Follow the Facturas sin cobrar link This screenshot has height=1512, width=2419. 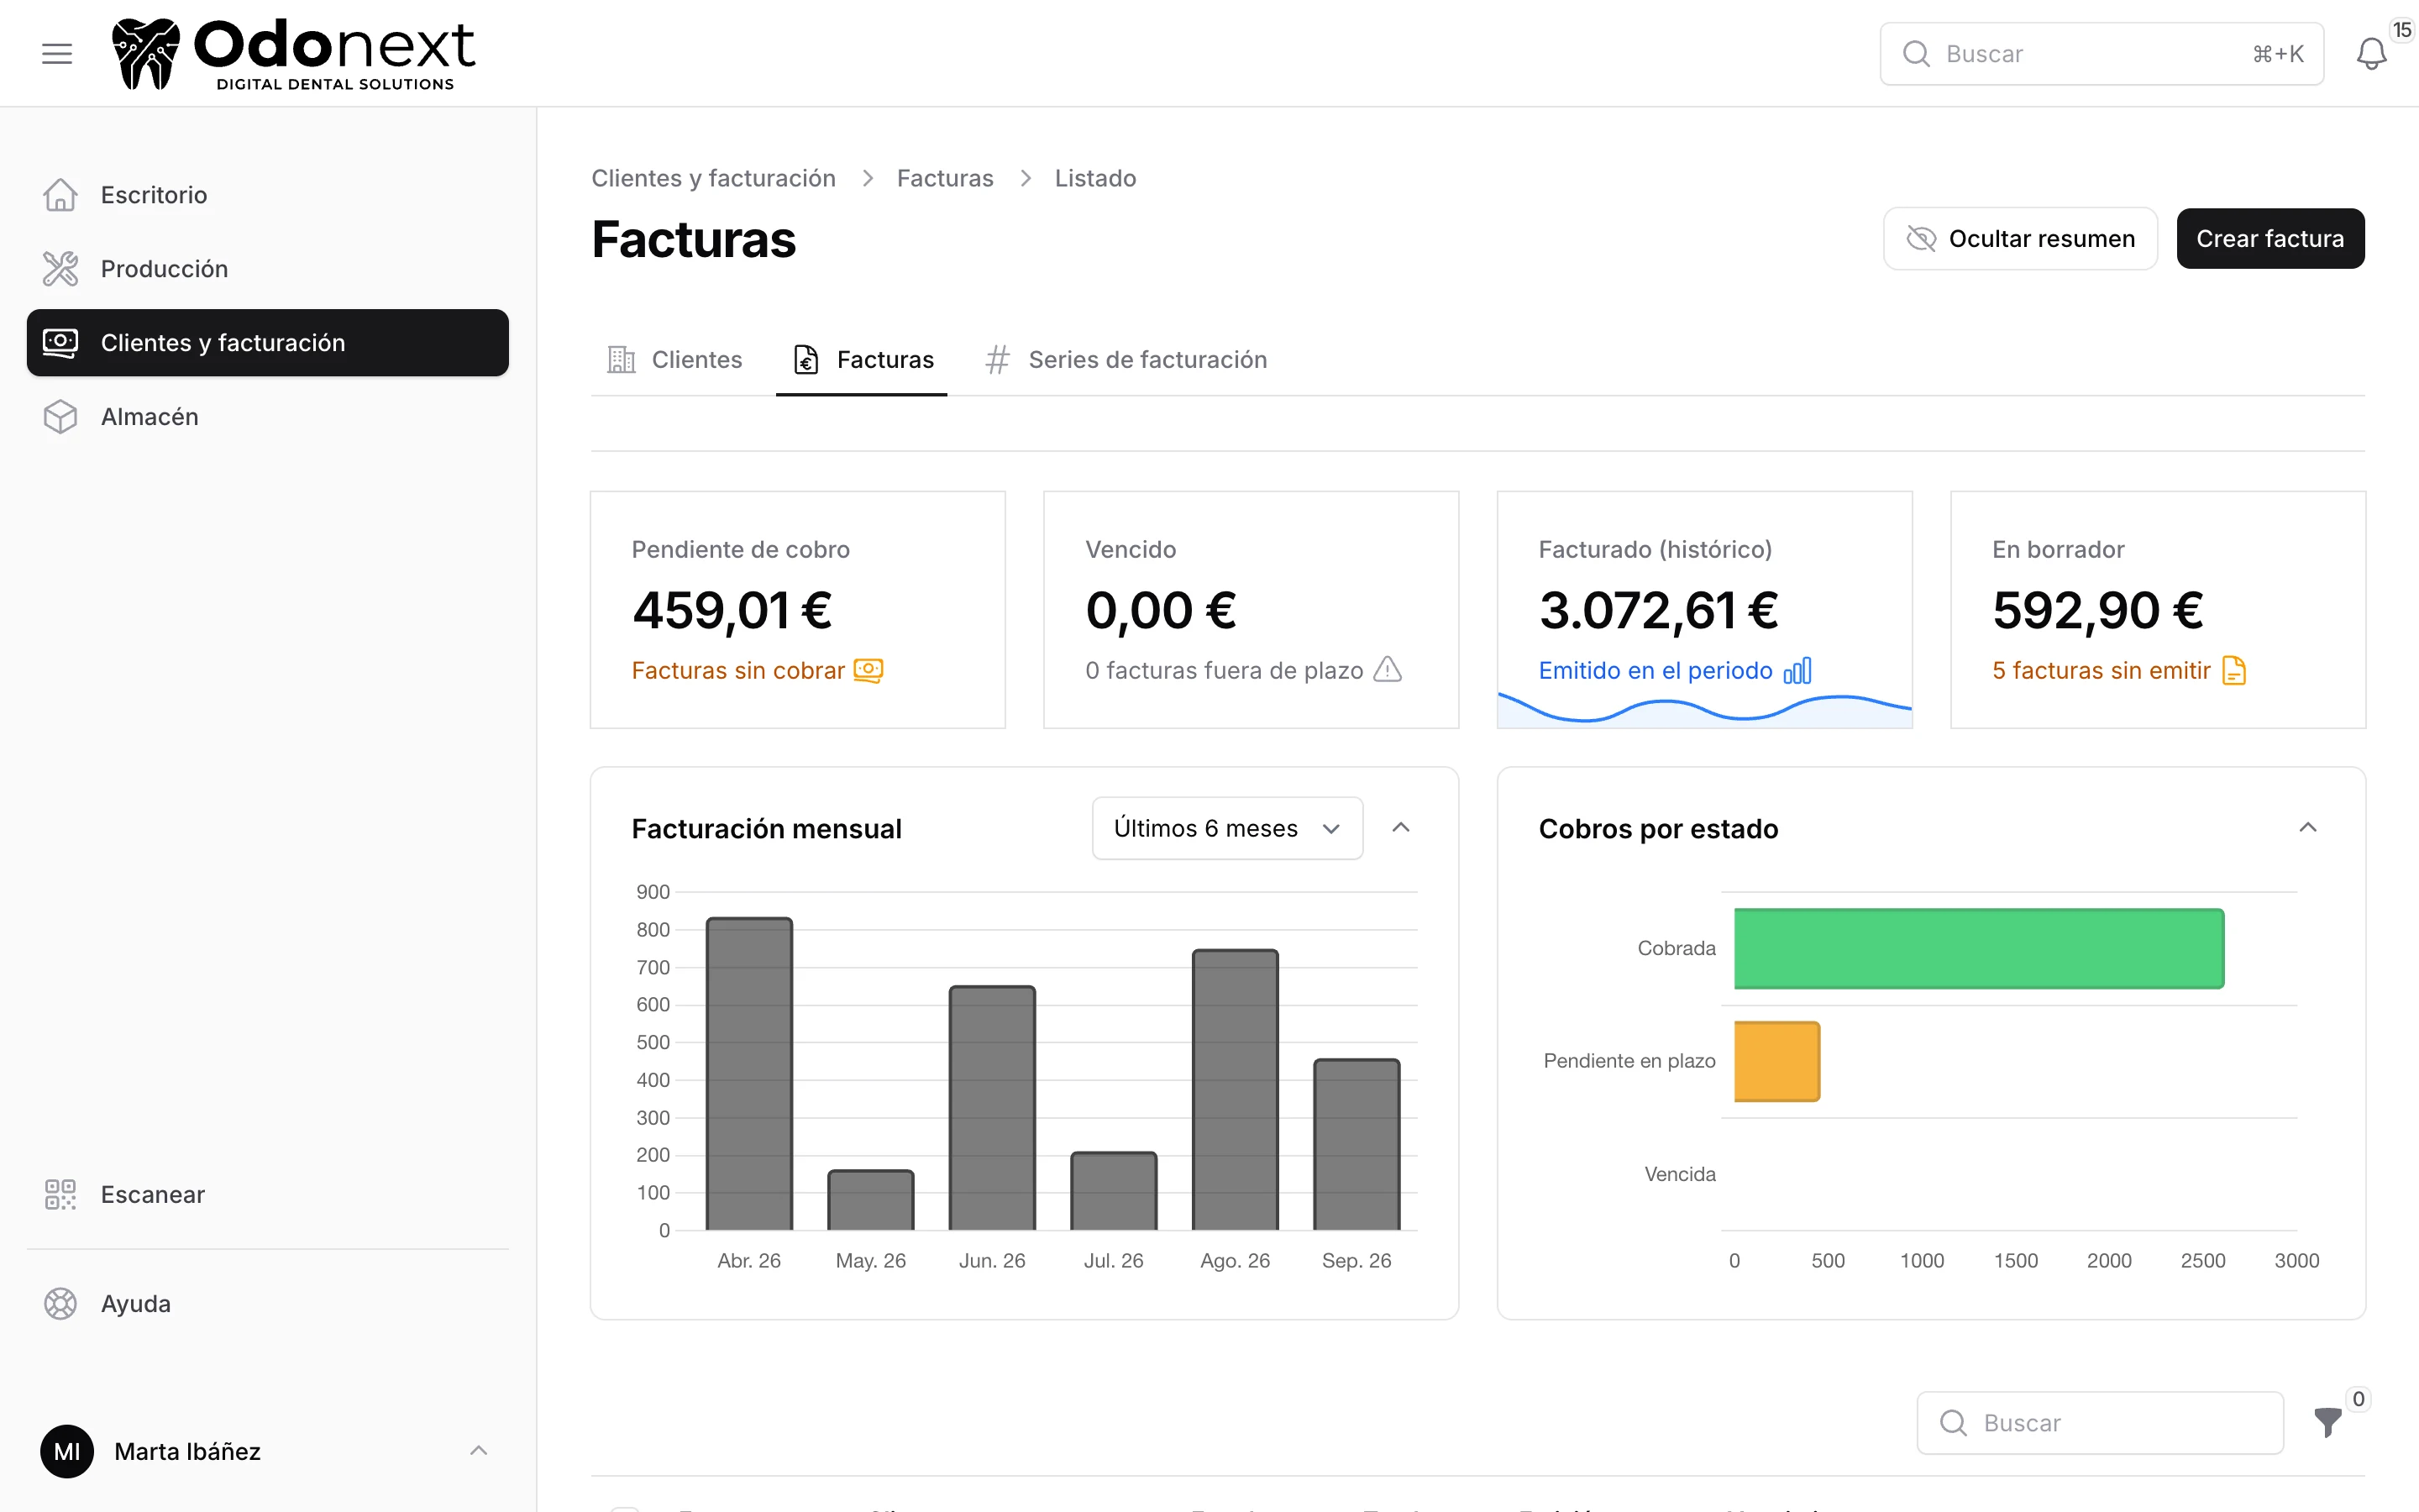tap(737, 671)
